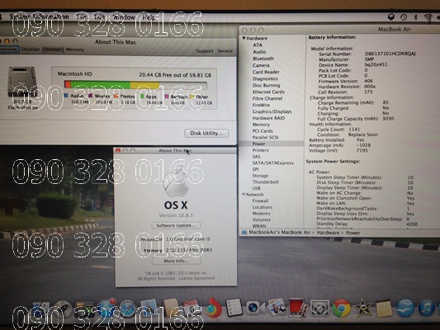Select Locations under Network
Viewport: 440px width, 330px height.
pos(262,207)
